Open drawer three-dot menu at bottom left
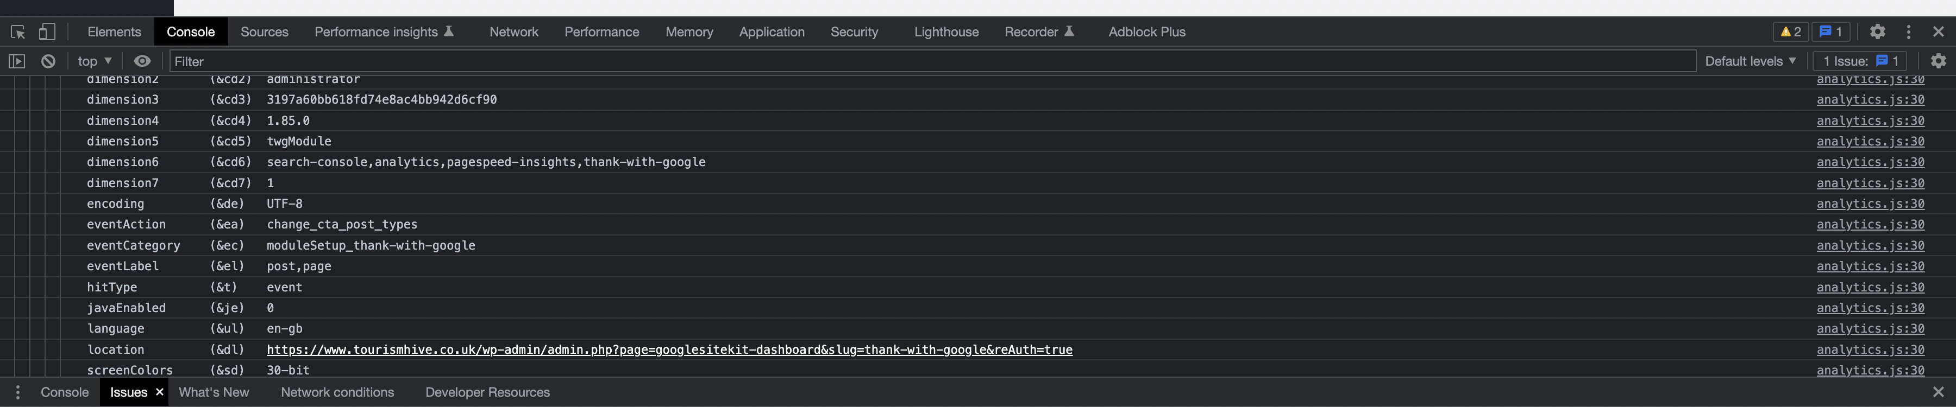This screenshot has width=1956, height=407. coord(18,392)
